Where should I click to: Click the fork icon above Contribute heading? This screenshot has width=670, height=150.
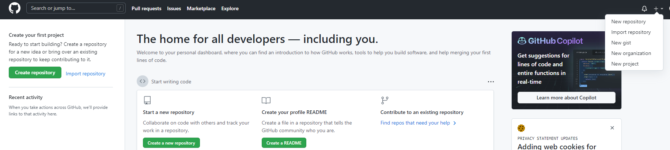(x=385, y=100)
